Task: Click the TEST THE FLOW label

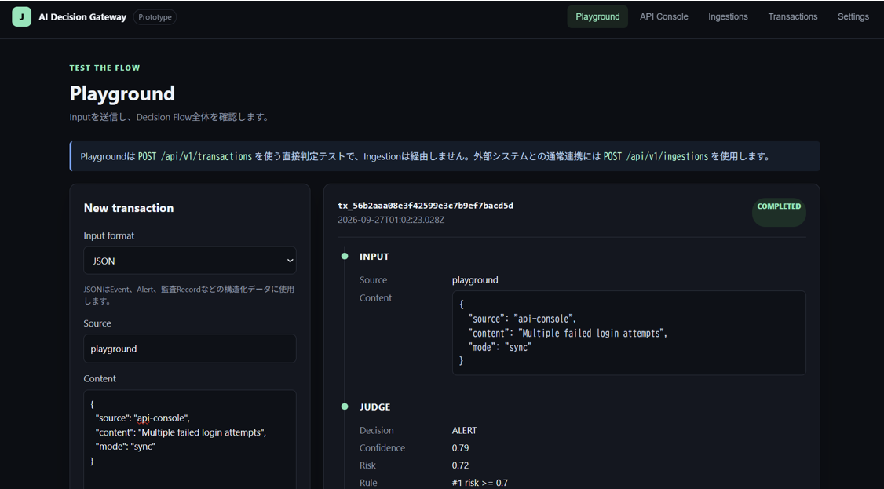Action: click(x=105, y=68)
